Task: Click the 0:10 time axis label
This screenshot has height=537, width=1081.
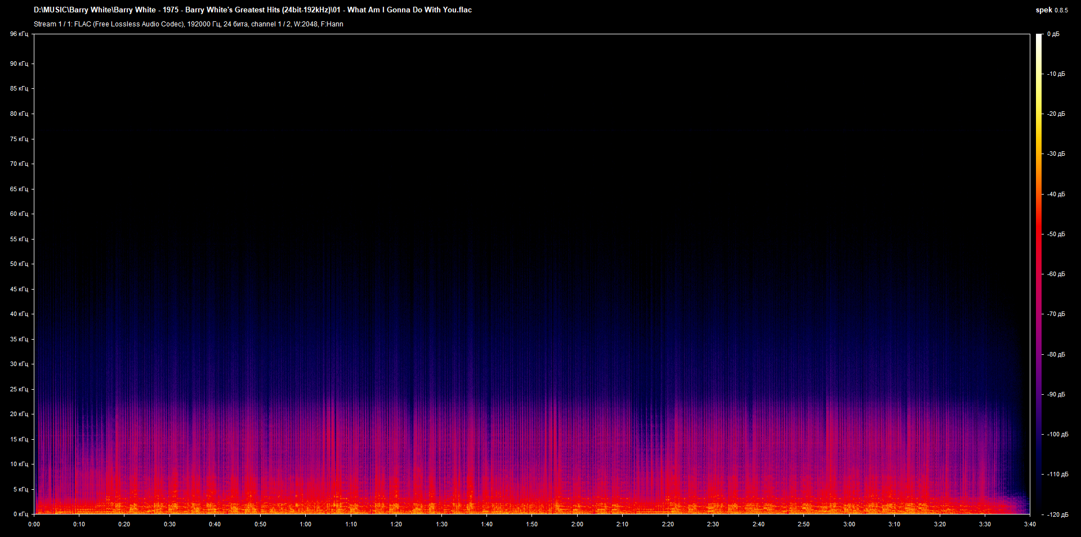Action: click(79, 524)
